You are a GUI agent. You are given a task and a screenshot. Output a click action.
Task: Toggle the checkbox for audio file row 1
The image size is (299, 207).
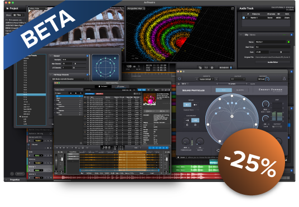(x=244, y=18)
